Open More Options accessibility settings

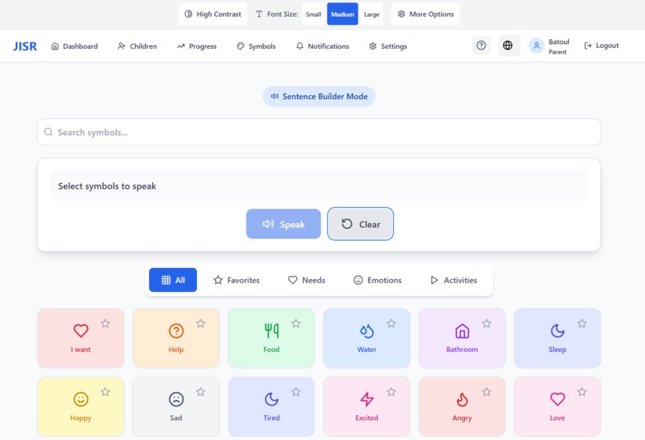(x=426, y=14)
